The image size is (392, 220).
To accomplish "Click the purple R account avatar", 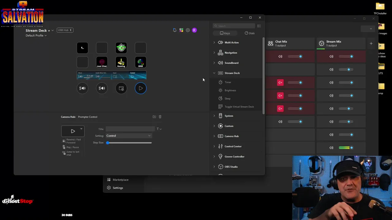I will coord(194,30).
